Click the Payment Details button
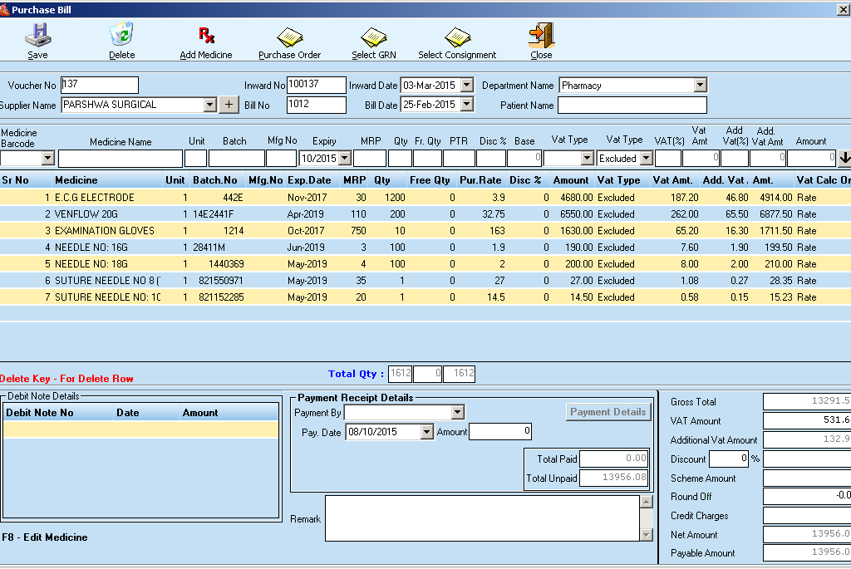851x569 pixels. click(x=608, y=411)
